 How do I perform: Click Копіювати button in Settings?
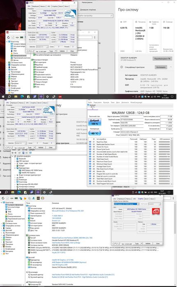pos(161,67)
